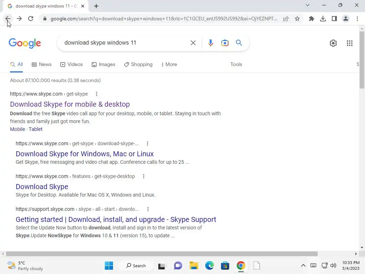Open the Chrome three-dot menu

point(357,19)
